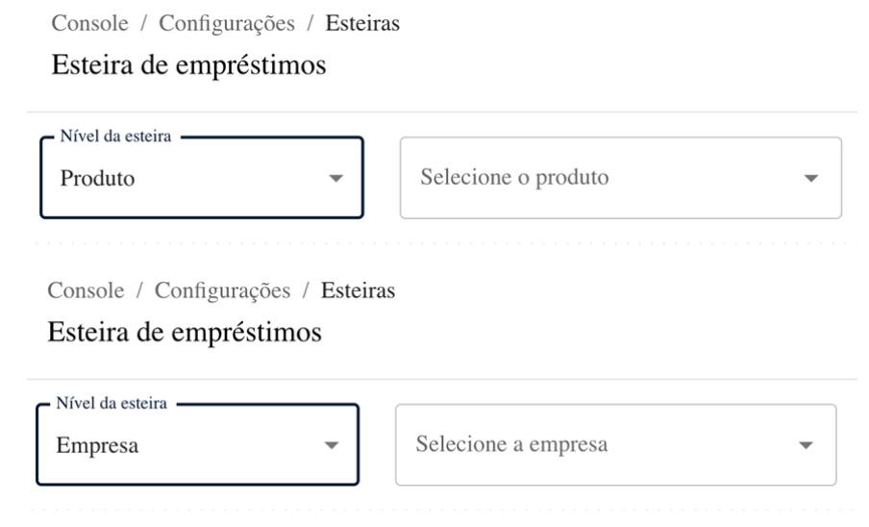Viewport: 869px width, 527px height.
Task: Select Esteiras breadcrumb in the Produto form
Action: (363, 24)
